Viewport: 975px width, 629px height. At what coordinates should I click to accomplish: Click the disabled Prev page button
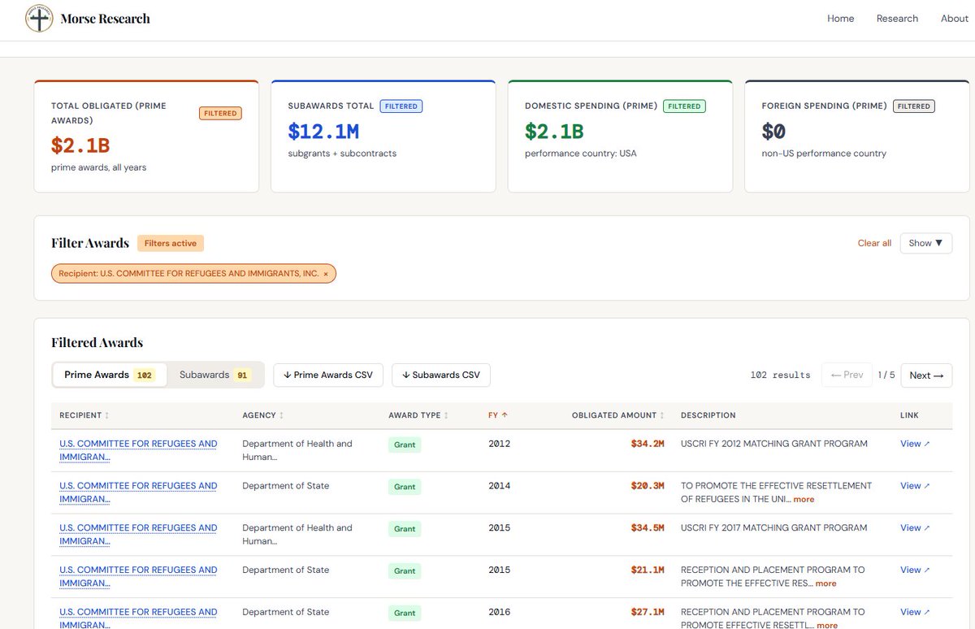click(x=847, y=375)
